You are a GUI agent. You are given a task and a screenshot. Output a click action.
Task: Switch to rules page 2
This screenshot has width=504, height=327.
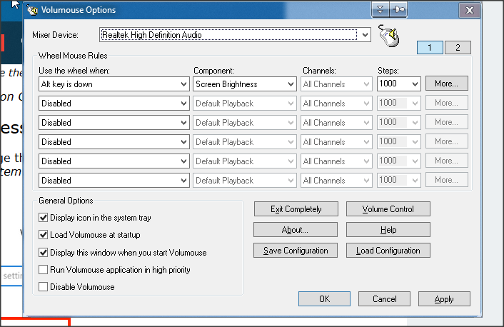[x=458, y=48]
